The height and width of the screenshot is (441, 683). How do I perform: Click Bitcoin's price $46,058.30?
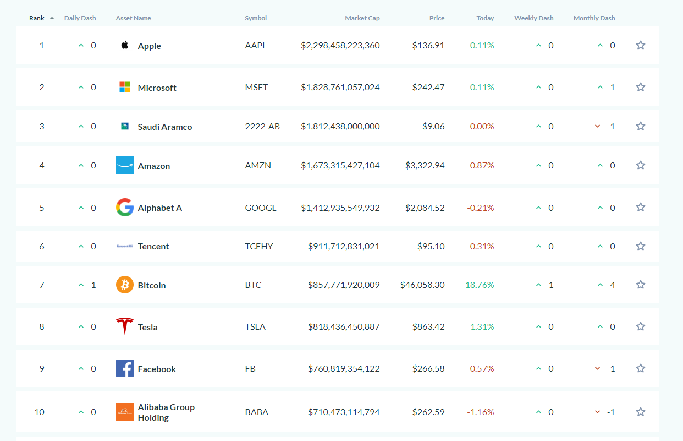point(423,285)
